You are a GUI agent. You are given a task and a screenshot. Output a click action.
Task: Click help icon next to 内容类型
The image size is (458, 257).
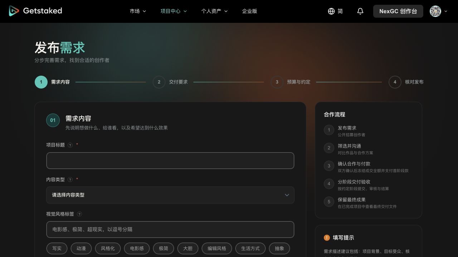[x=70, y=180]
